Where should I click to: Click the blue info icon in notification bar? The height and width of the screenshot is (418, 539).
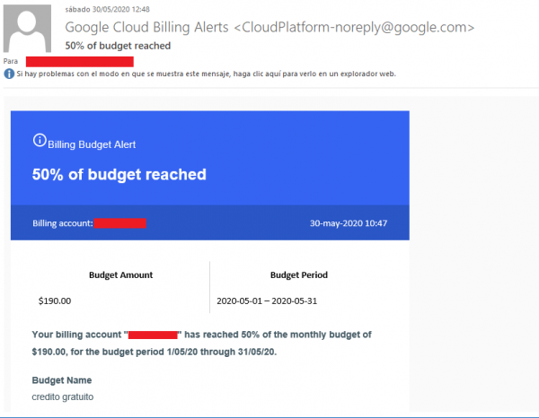pyautogui.click(x=9, y=74)
